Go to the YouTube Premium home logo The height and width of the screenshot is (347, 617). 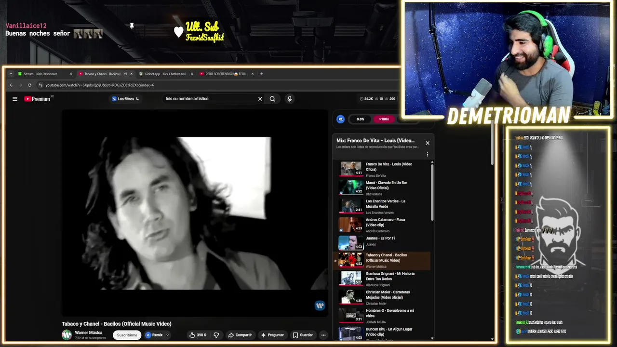(38, 99)
